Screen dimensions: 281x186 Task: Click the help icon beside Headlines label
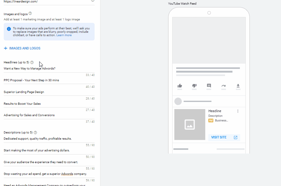(x=32, y=62)
